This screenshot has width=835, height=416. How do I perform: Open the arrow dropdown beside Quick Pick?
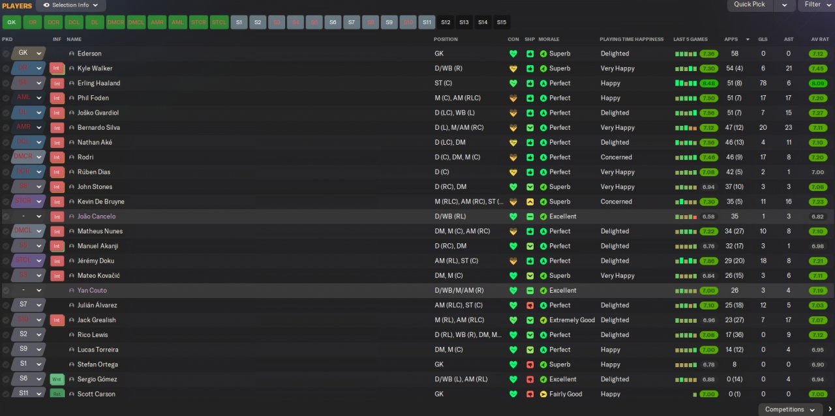[x=784, y=5]
